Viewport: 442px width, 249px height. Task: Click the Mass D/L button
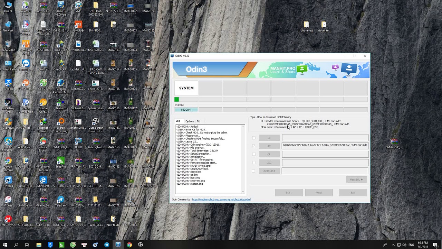pos(356,179)
